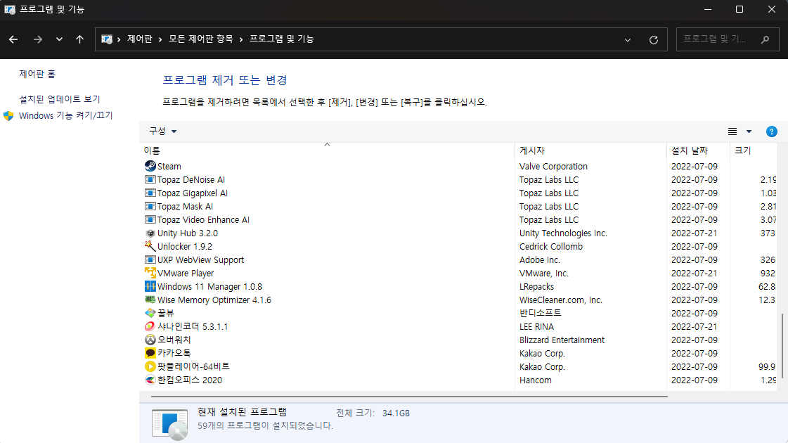This screenshot has width=788, height=443.
Task: Select Windows 11 Manager 1.0.8 entry
Action: pyautogui.click(x=209, y=287)
